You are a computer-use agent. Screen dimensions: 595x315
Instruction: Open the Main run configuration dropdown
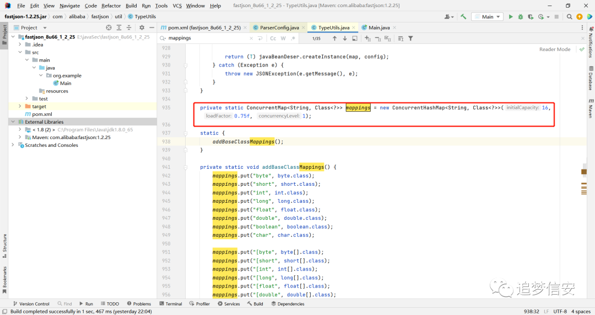pyautogui.click(x=488, y=16)
